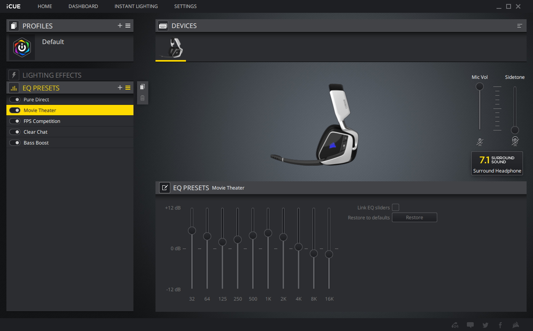Enable the Link EQ sliders checkbox

coord(396,207)
